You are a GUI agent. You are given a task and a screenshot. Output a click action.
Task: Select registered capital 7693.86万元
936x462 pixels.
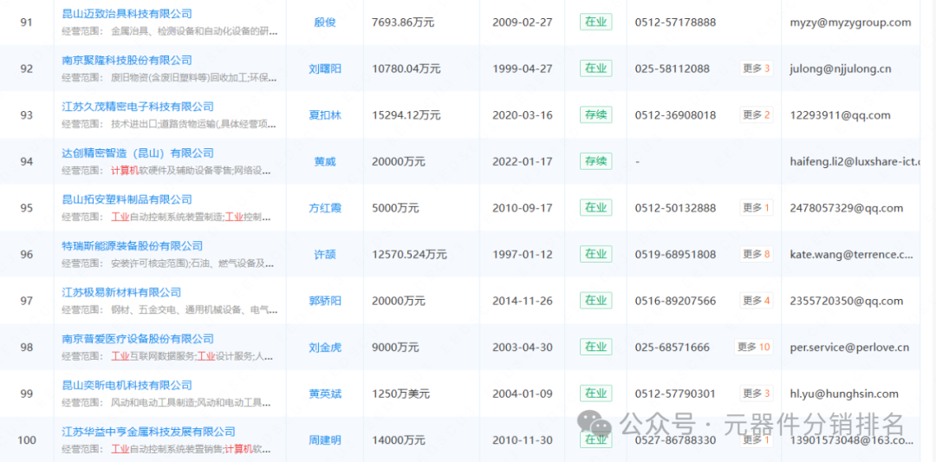(403, 23)
